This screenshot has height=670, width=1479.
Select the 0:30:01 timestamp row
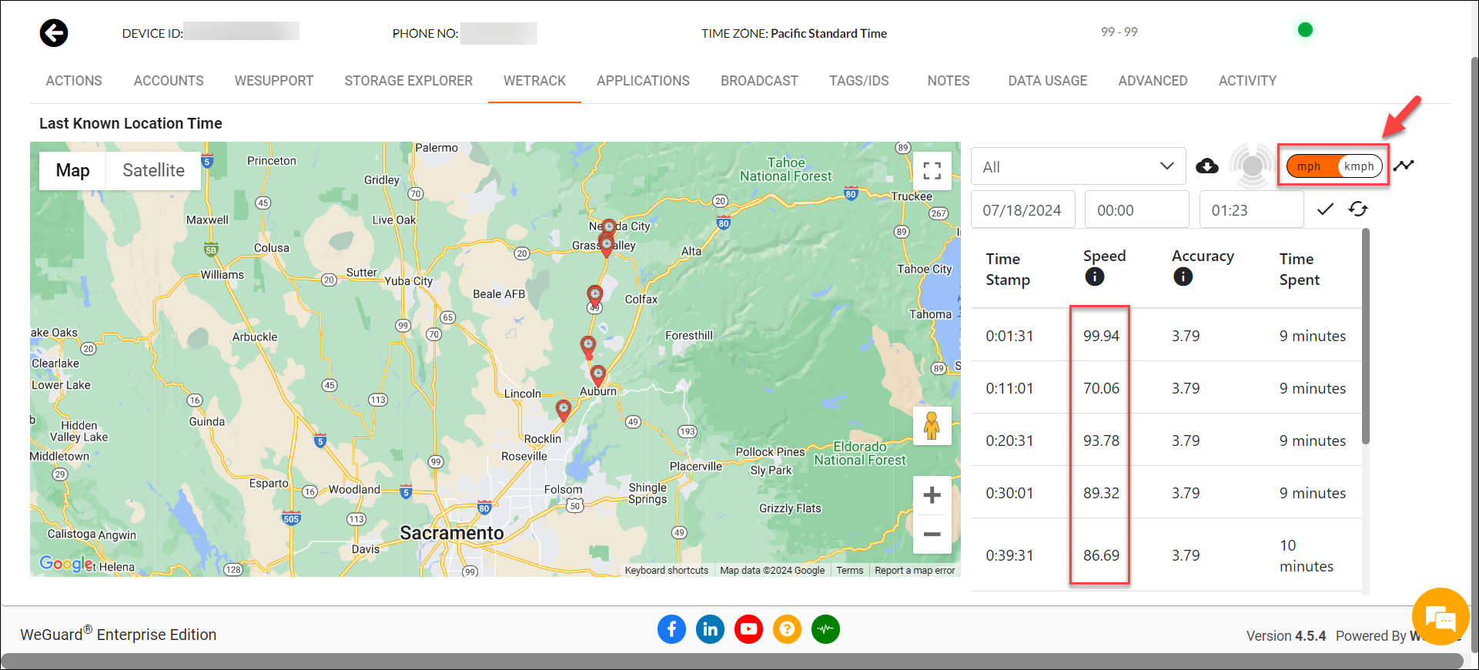coord(1166,493)
